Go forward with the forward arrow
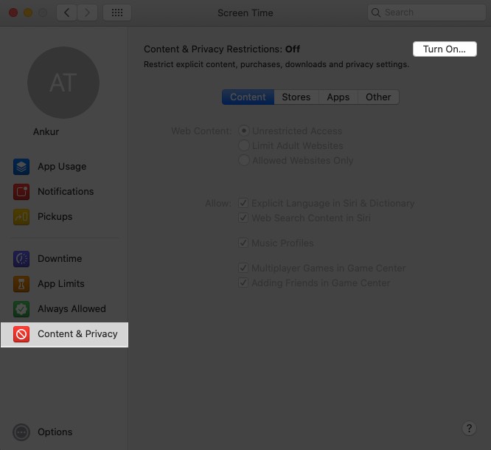Image resolution: width=491 pixels, height=450 pixels. tap(87, 13)
